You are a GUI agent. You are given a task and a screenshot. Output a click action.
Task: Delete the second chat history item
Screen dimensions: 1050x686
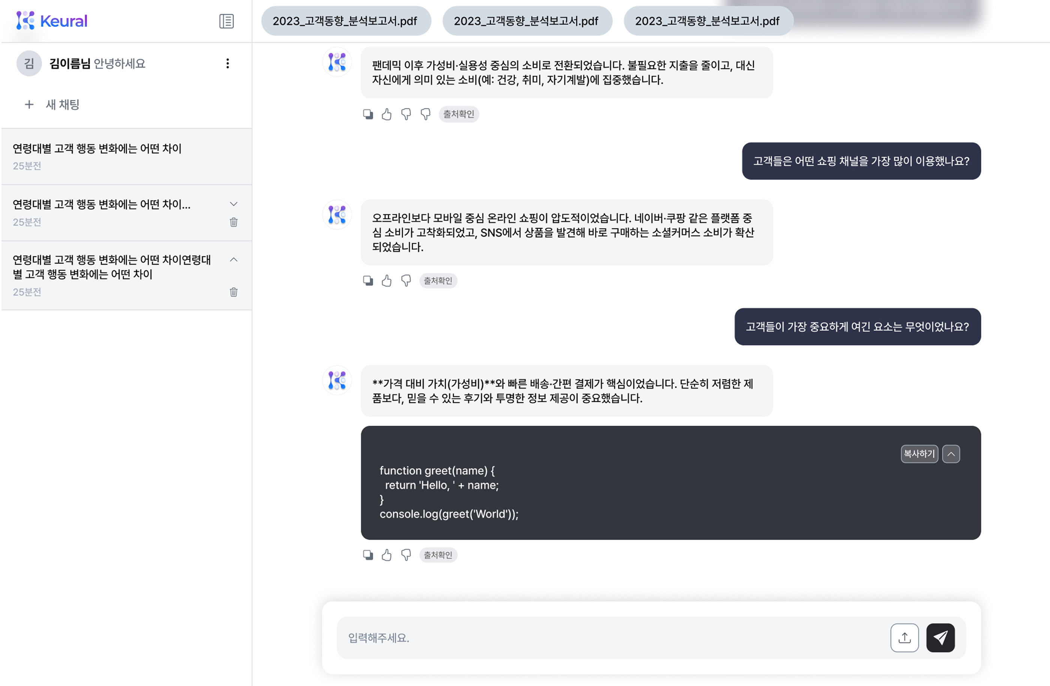[234, 222]
